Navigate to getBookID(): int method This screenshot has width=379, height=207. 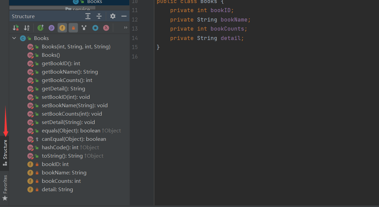click(x=61, y=64)
